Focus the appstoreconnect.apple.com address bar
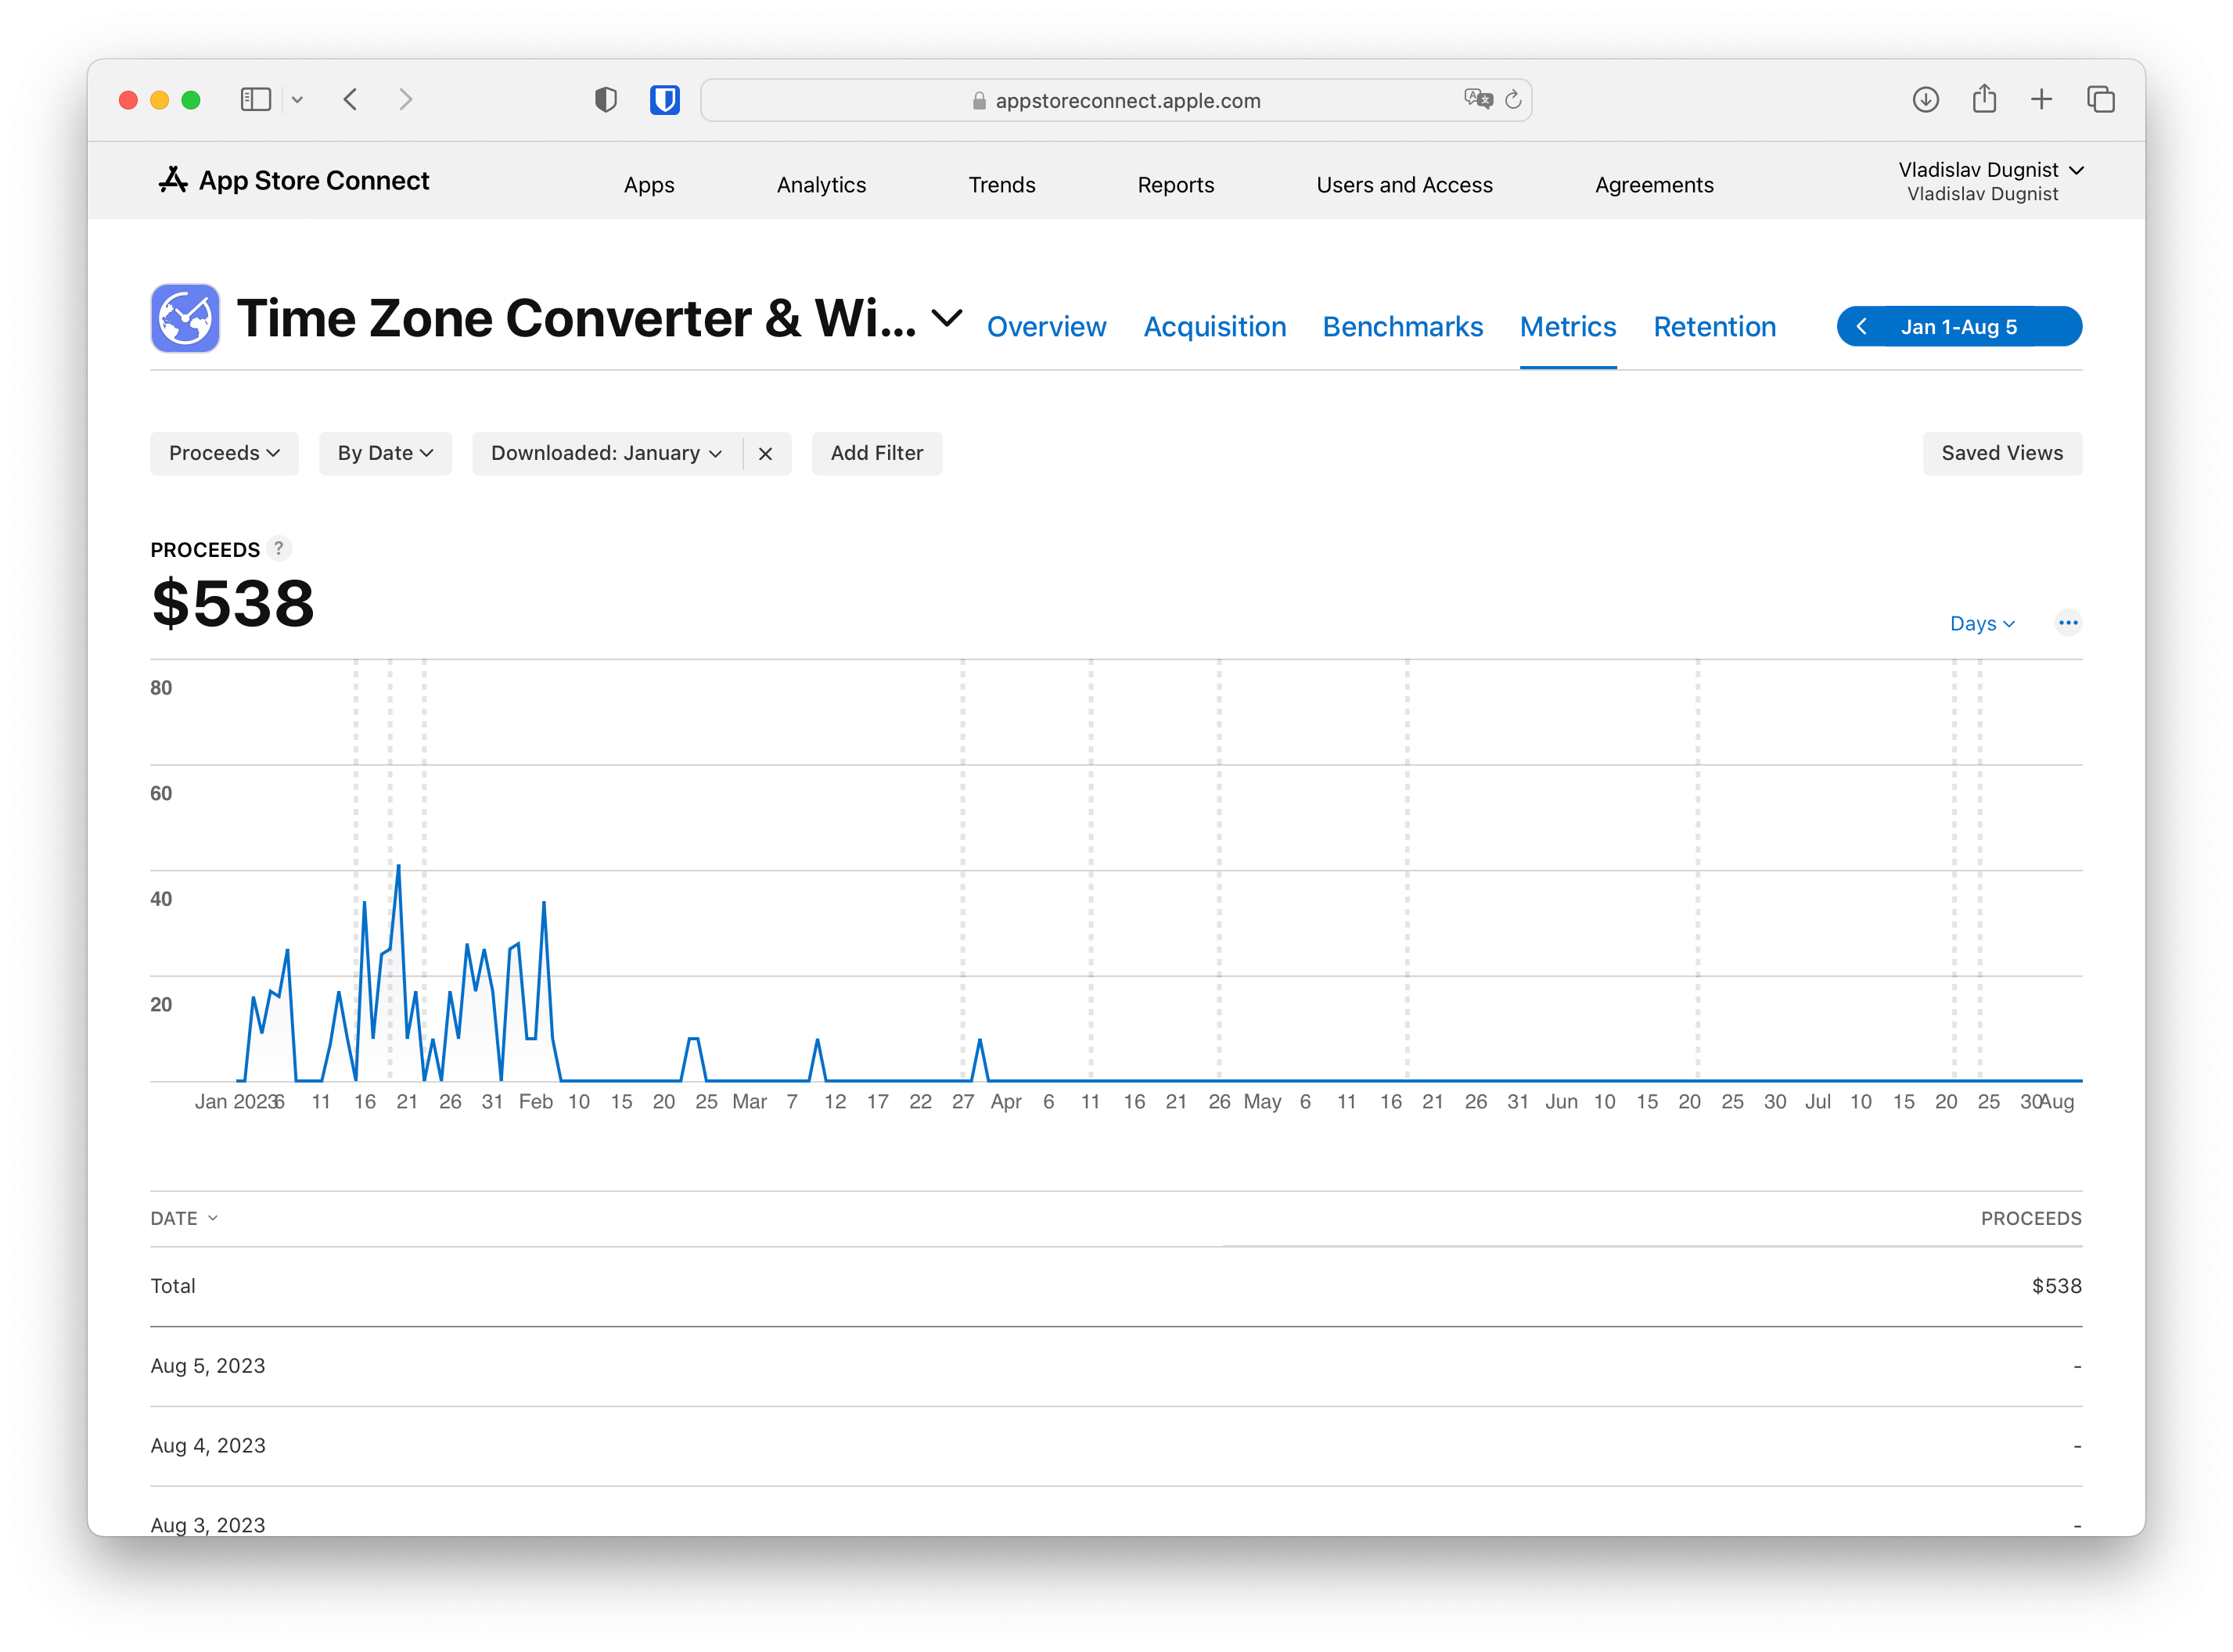The height and width of the screenshot is (1652, 2233). [1116, 100]
